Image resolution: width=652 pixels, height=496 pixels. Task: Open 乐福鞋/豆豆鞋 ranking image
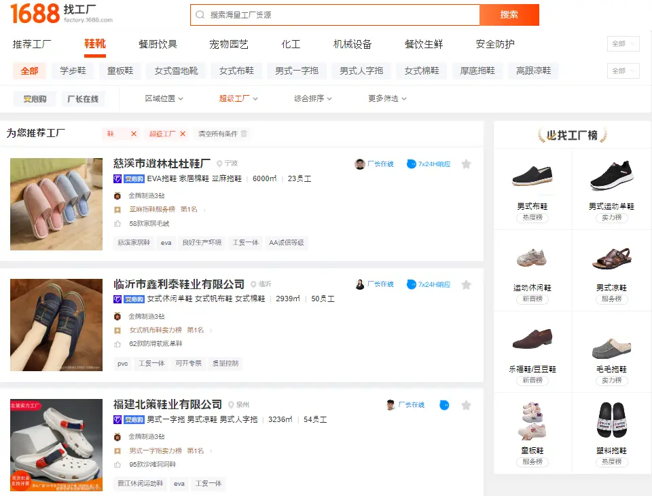[x=532, y=339]
